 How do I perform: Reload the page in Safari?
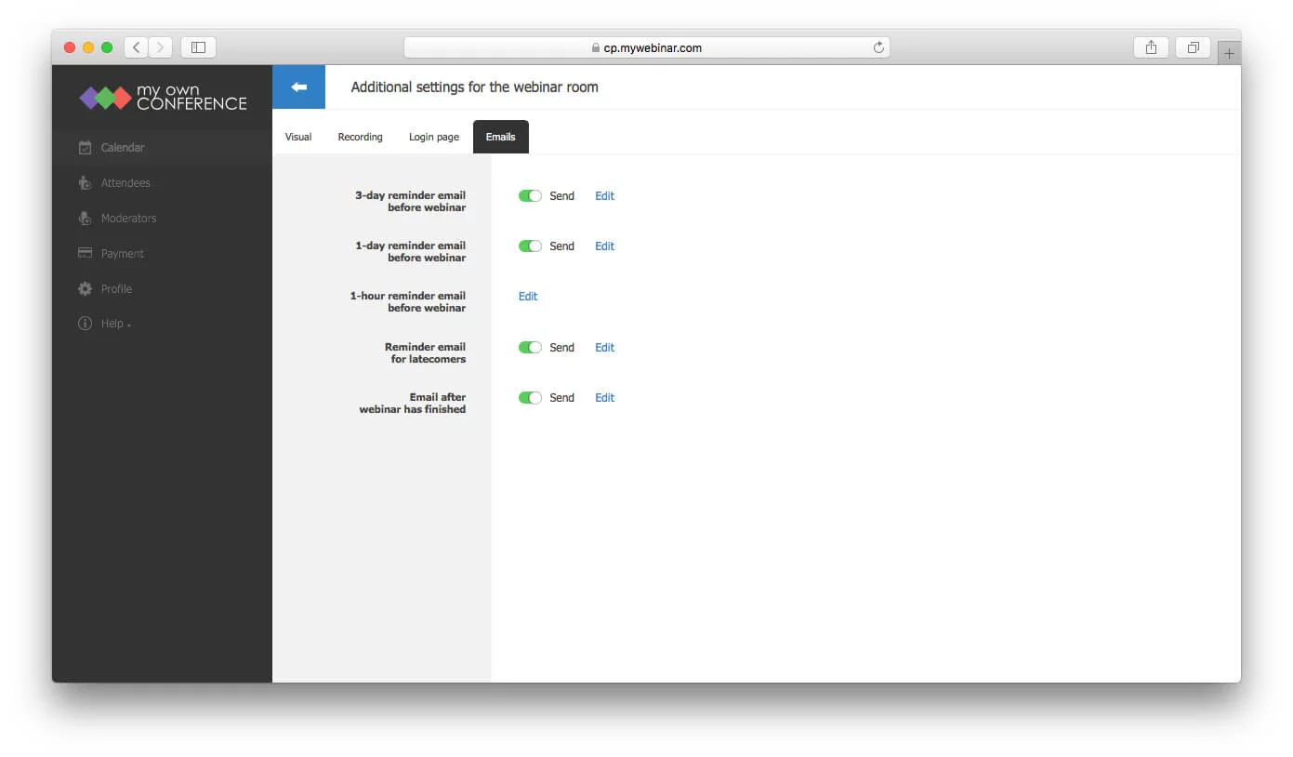click(x=878, y=47)
